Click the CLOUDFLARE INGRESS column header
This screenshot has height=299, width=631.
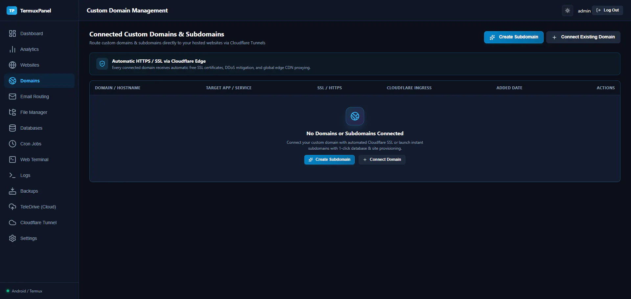pos(409,88)
